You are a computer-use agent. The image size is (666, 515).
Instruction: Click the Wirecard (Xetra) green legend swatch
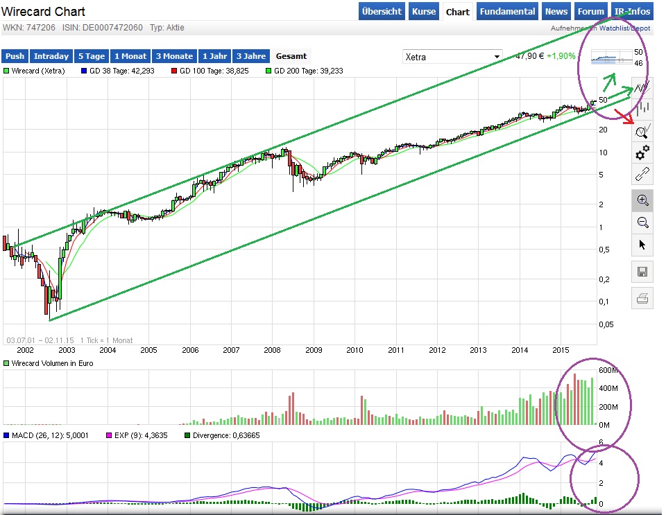[x=6, y=71]
